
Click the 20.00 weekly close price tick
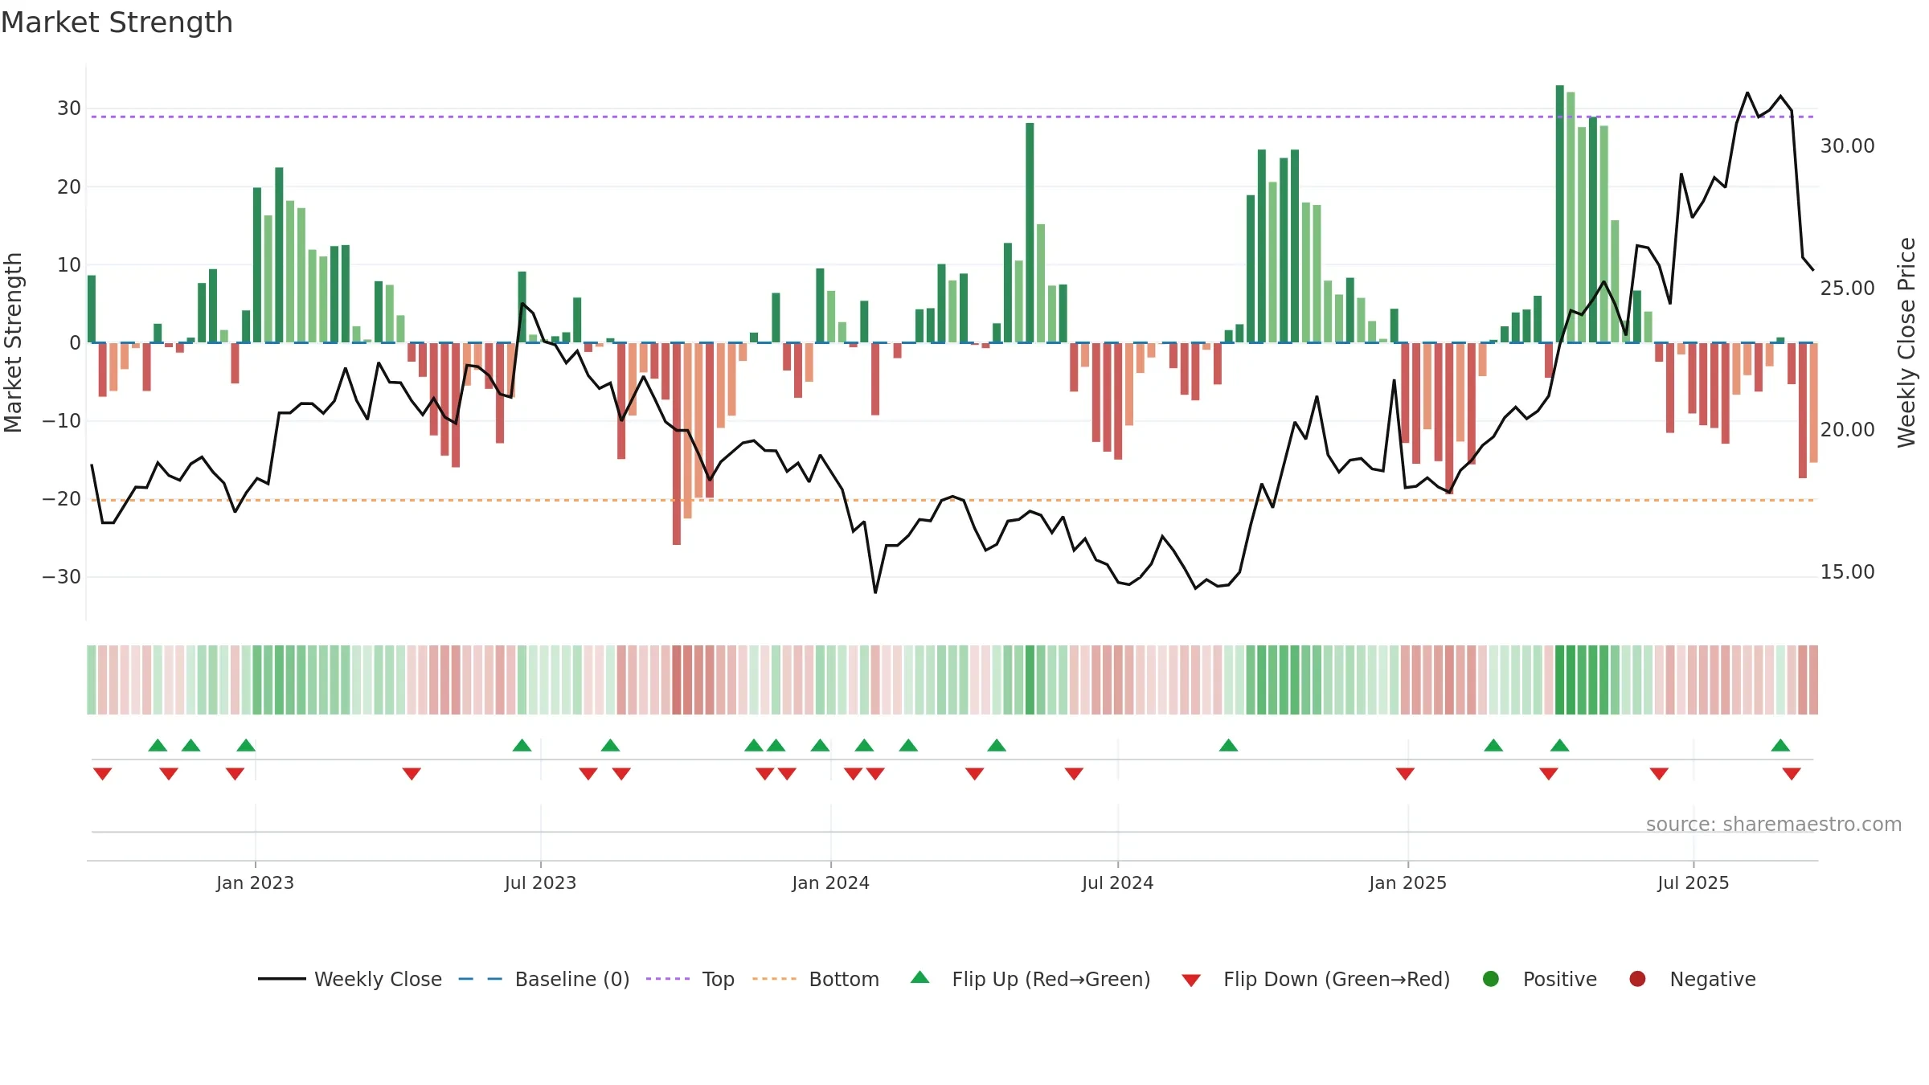[1847, 430]
